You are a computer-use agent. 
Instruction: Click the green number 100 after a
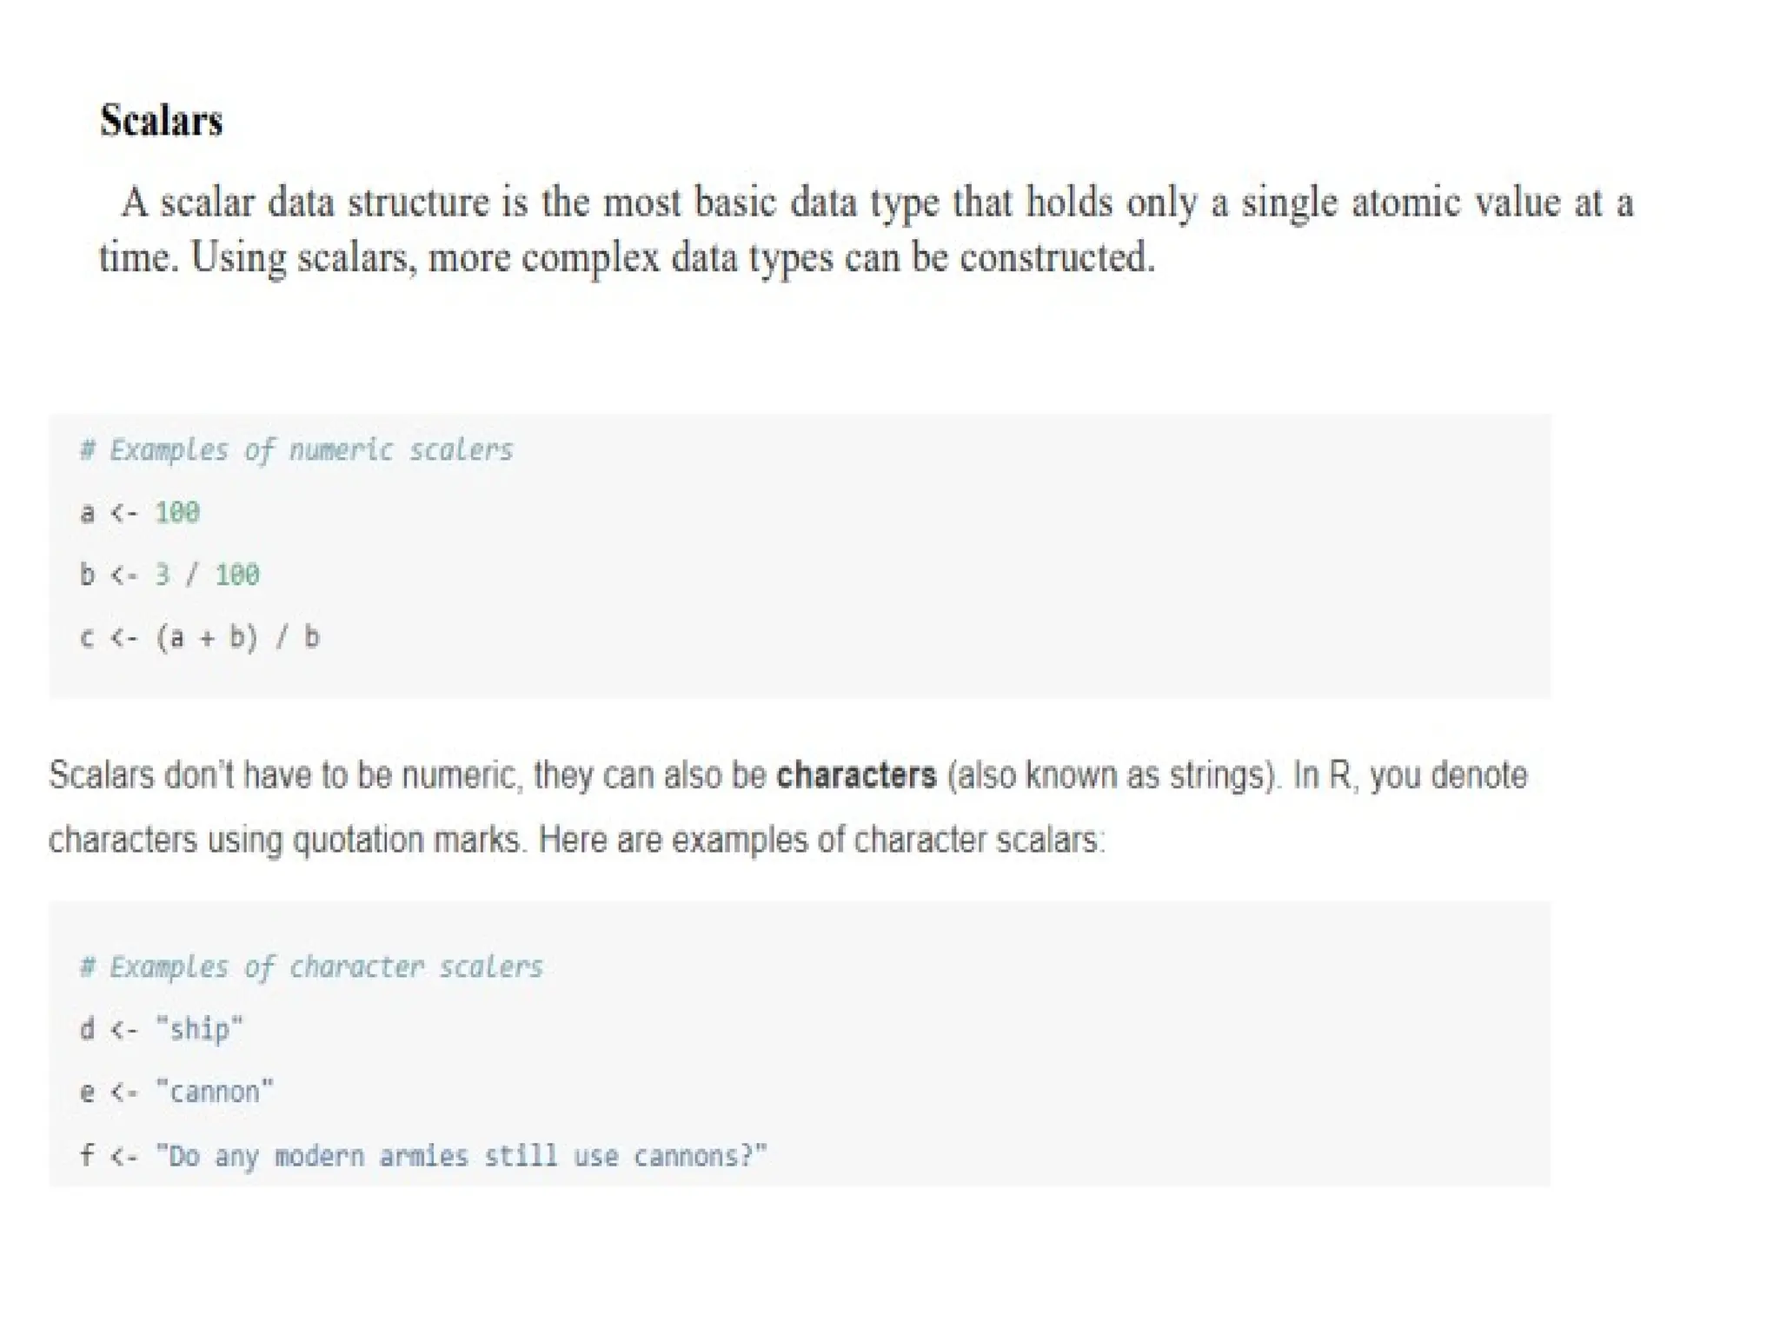click(x=177, y=513)
